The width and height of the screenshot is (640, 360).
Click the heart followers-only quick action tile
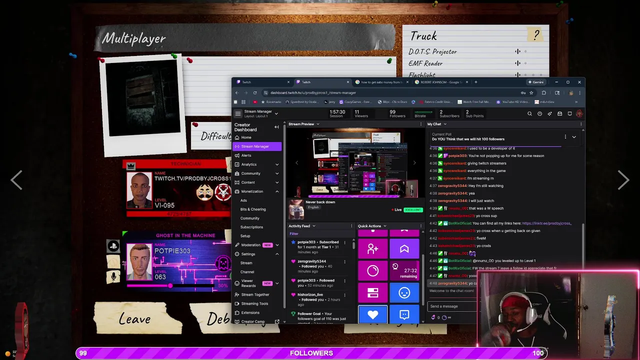(372, 314)
